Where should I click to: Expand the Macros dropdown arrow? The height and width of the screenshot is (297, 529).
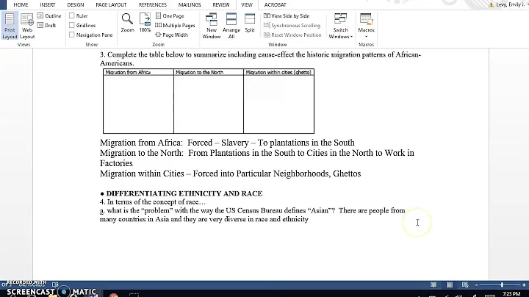367,37
